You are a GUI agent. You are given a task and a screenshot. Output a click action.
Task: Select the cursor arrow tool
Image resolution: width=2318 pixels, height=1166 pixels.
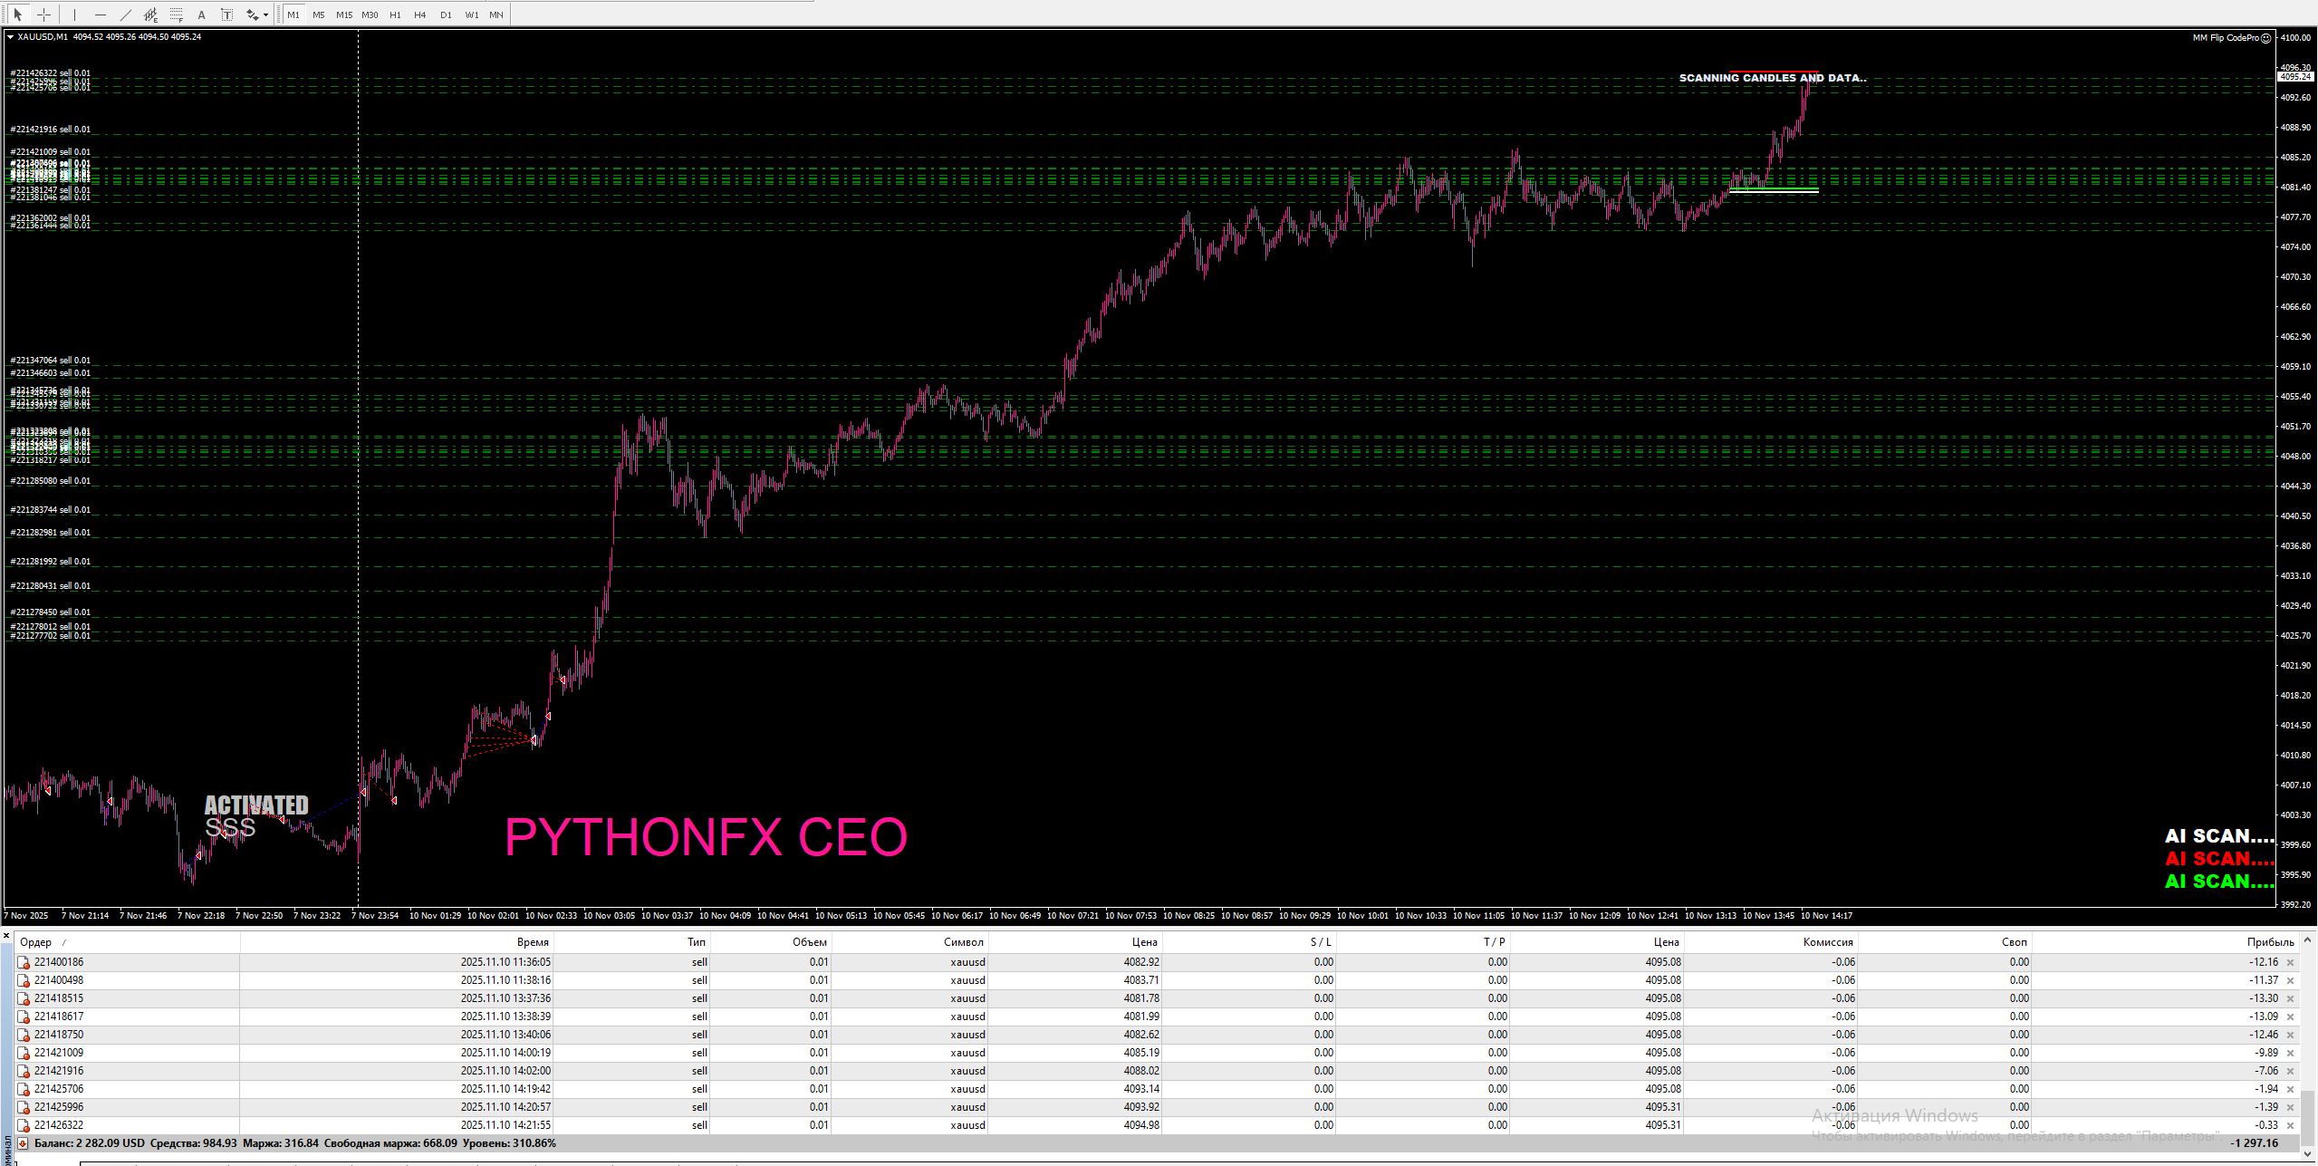(x=17, y=14)
